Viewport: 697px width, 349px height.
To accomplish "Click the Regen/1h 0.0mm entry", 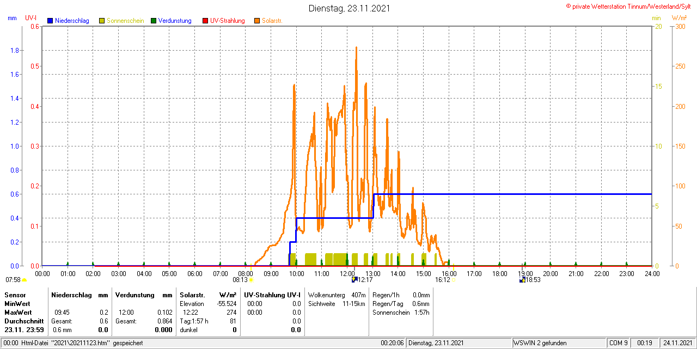I will [401, 295].
